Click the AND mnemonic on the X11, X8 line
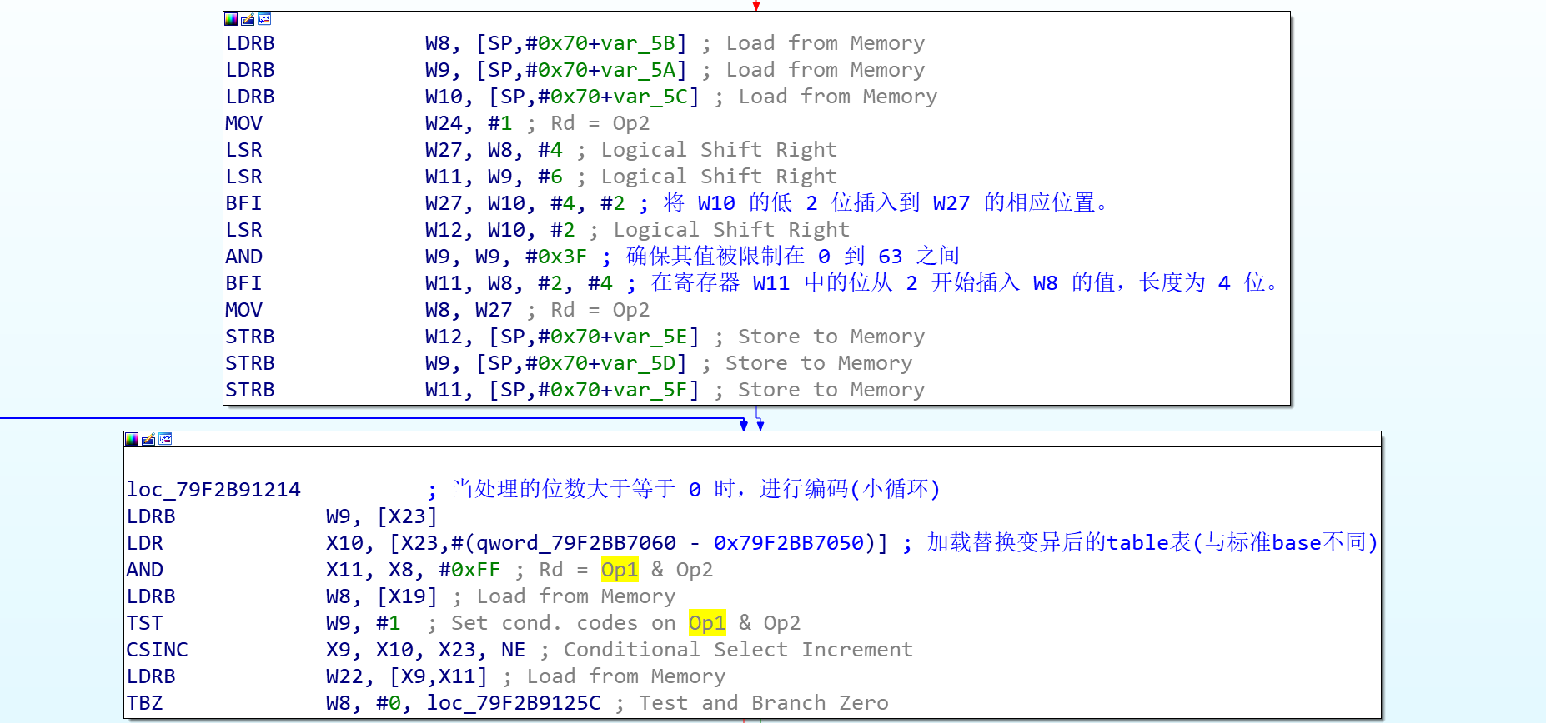 click(144, 570)
